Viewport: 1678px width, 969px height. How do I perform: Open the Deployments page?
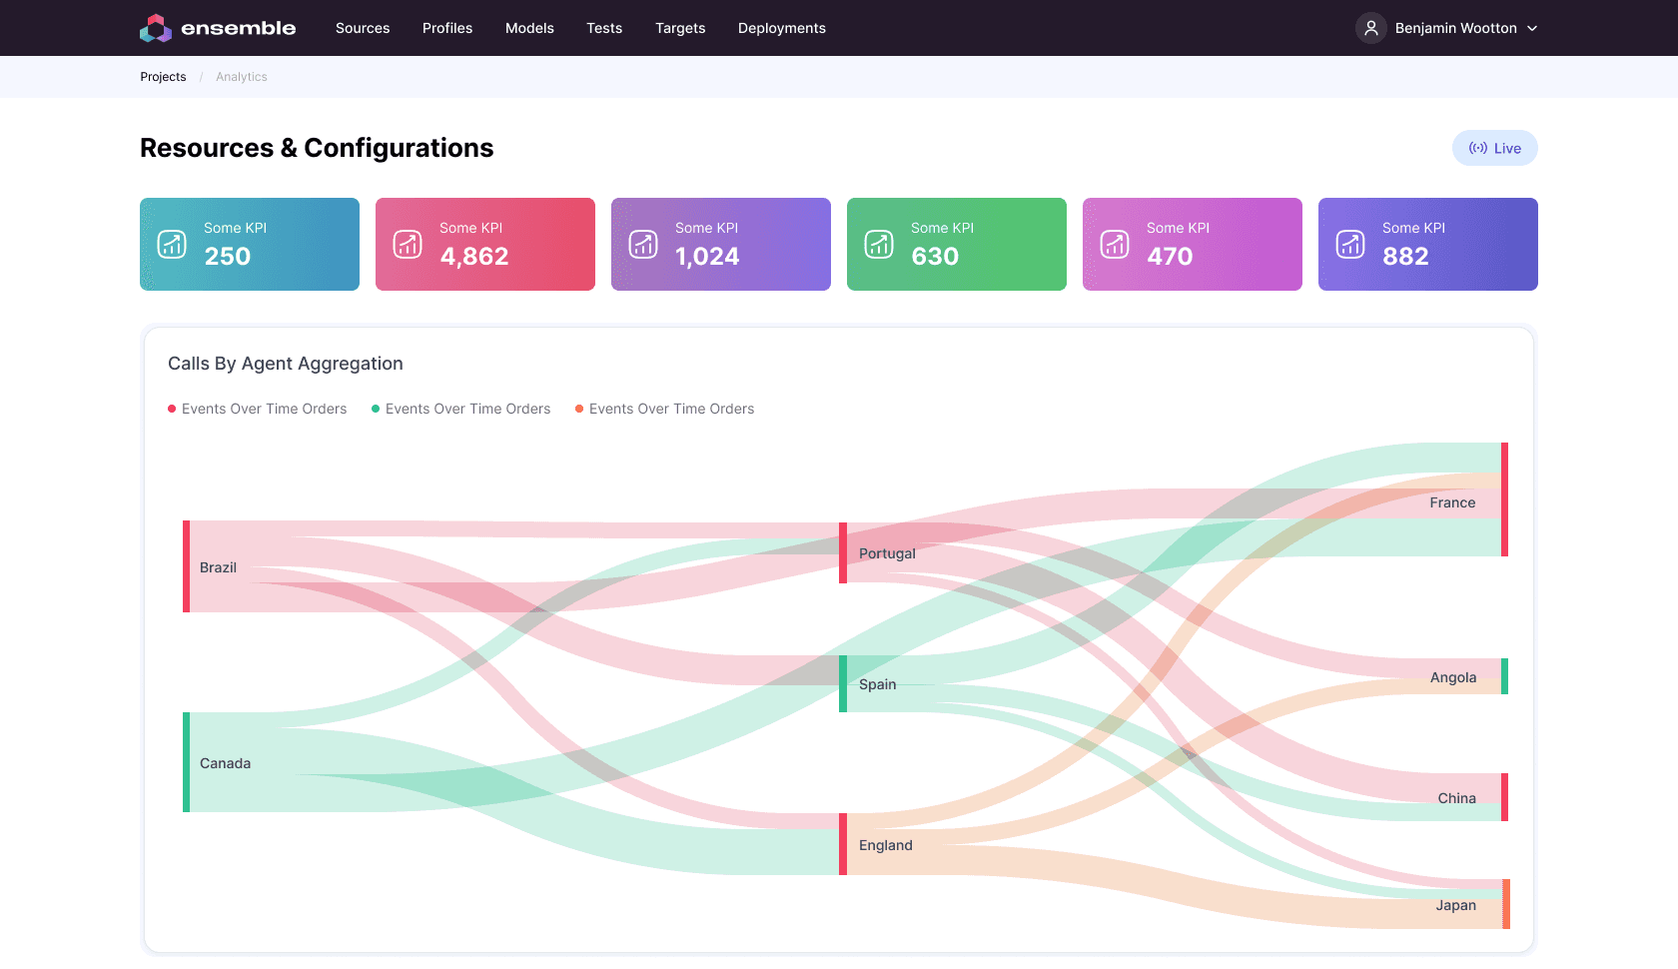782,28
